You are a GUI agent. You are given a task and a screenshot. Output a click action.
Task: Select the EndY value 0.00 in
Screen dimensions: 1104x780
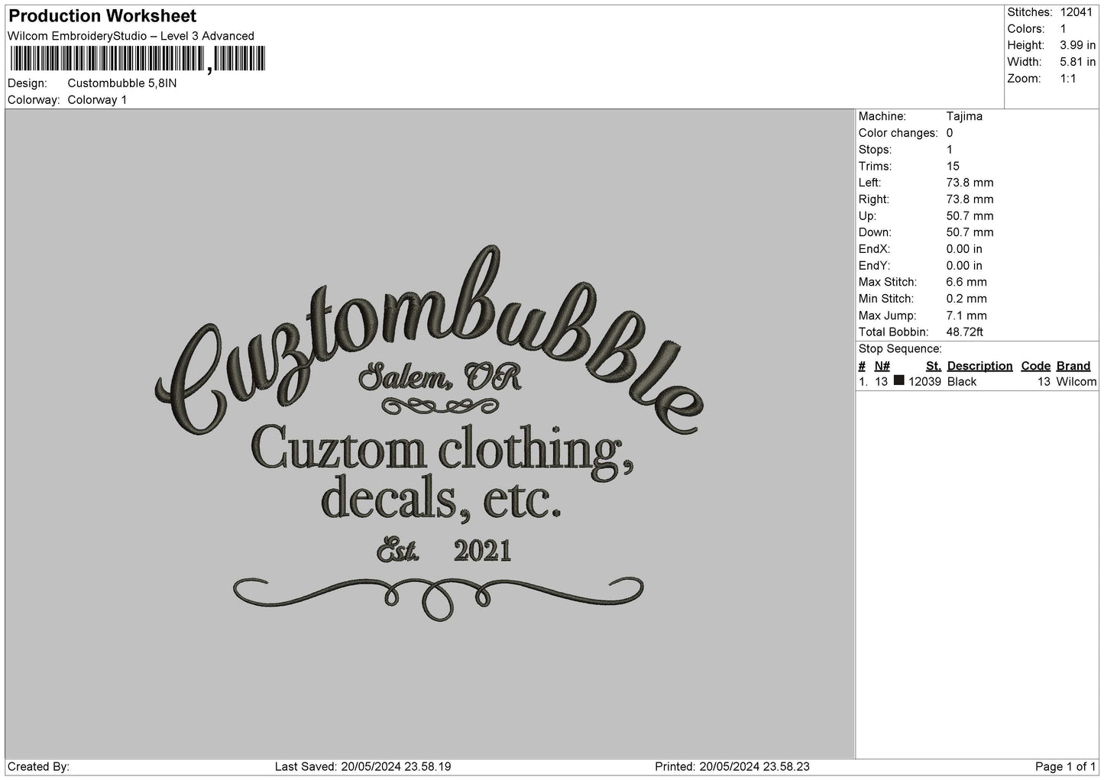964,266
